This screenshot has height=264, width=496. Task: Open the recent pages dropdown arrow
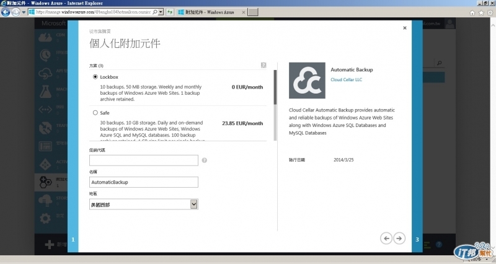(24, 12)
